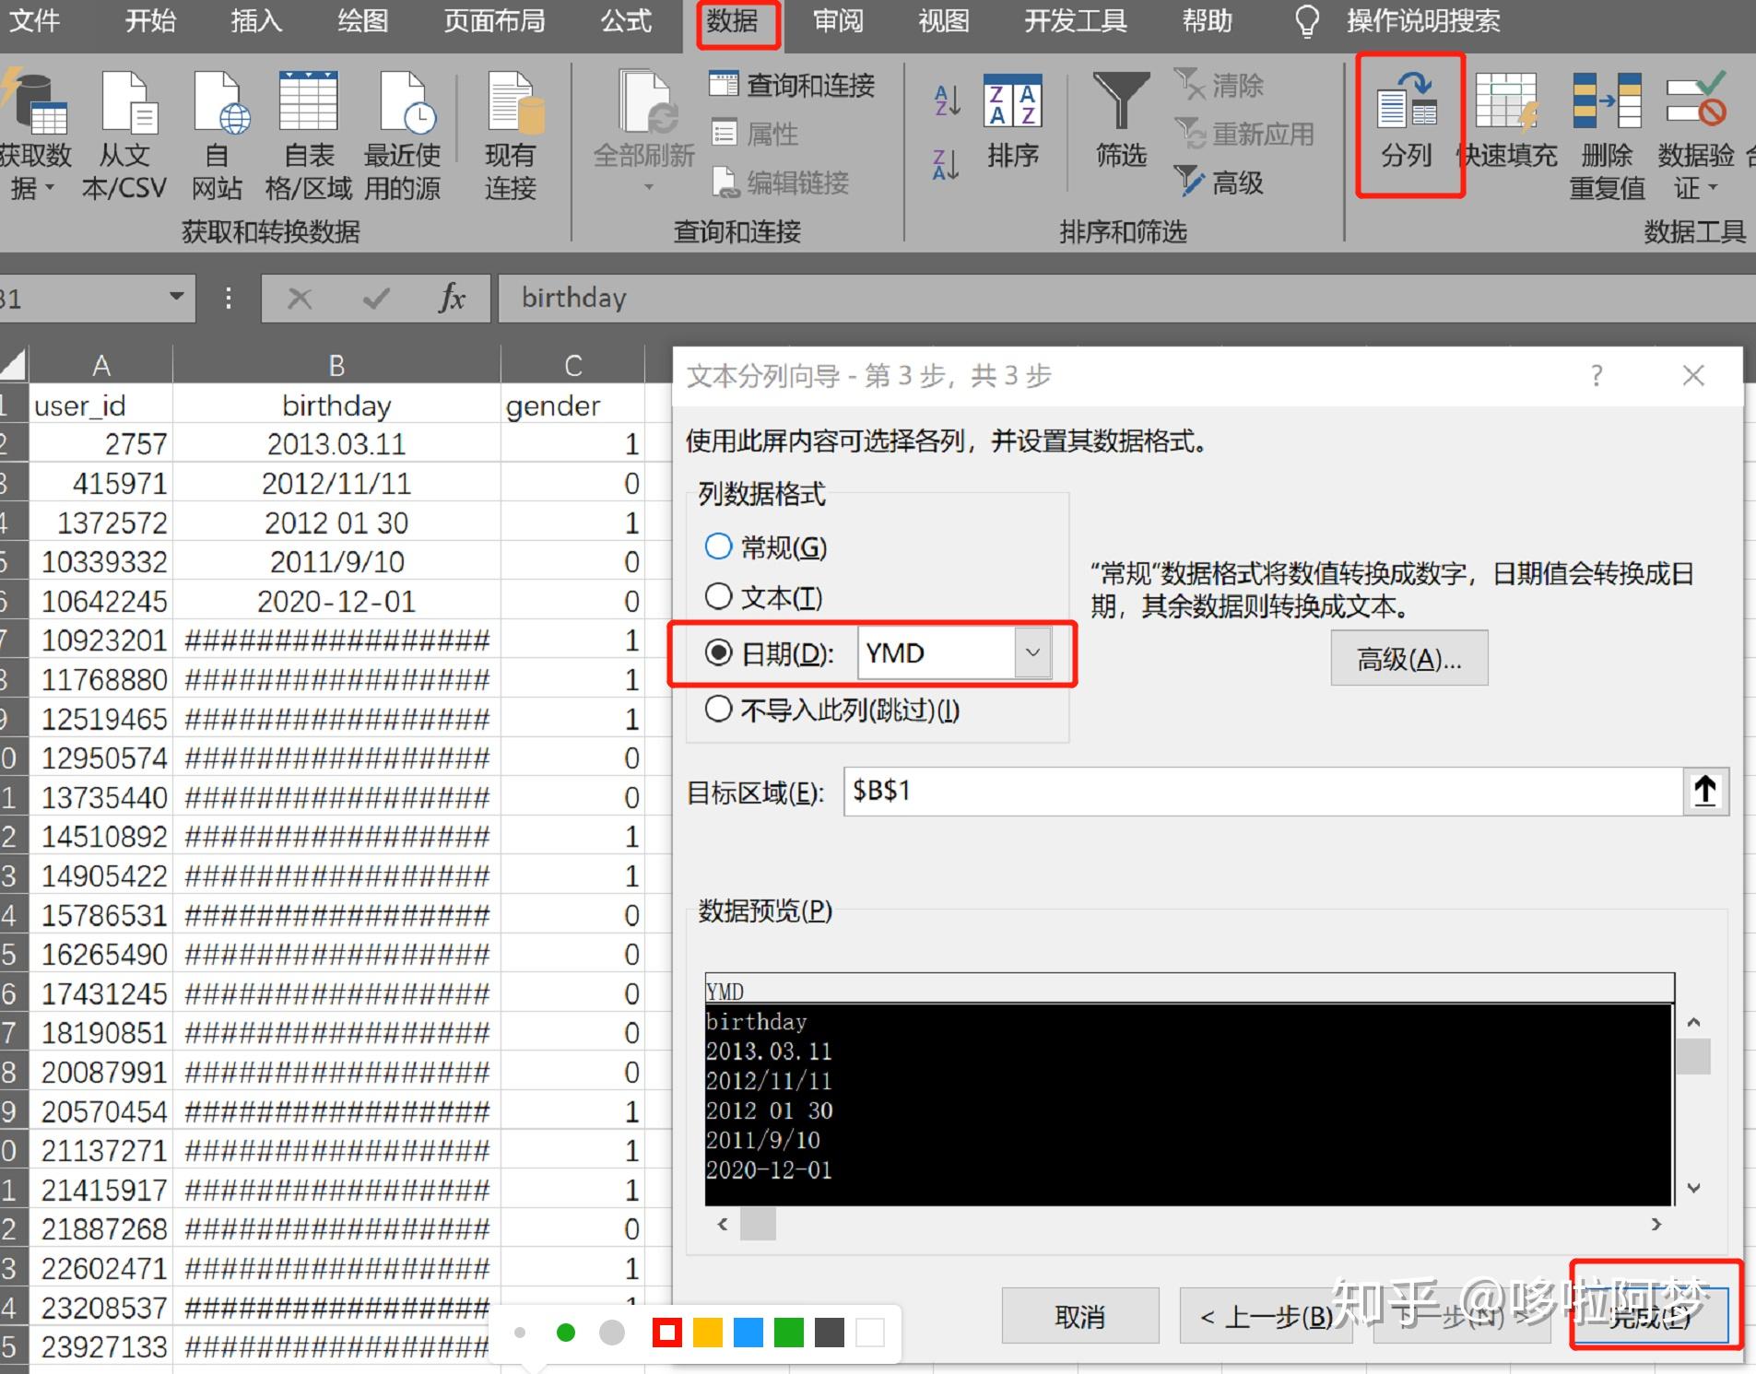Click Remove Duplicates icon

coord(1607,100)
